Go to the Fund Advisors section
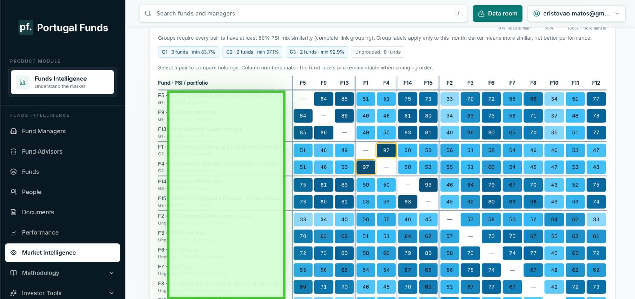The image size is (635, 299). [x=62, y=151]
